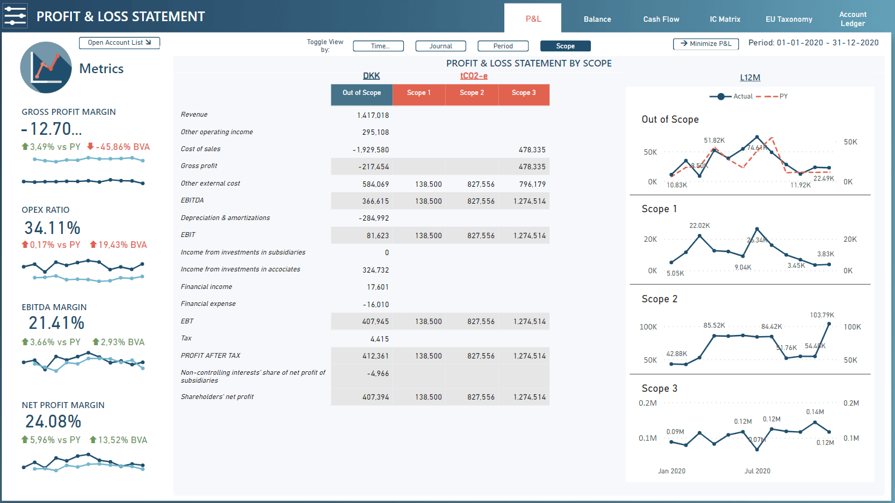Open the Cash Flow tab

(x=661, y=19)
